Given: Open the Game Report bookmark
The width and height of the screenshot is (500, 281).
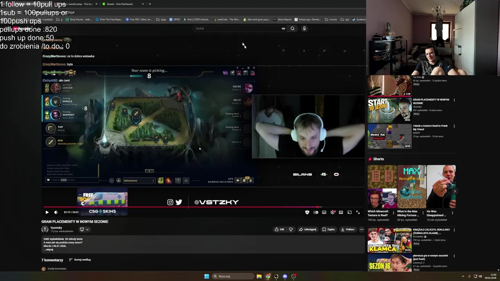Looking at the screenshot, I should pyautogui.click(x=282, y=20).
